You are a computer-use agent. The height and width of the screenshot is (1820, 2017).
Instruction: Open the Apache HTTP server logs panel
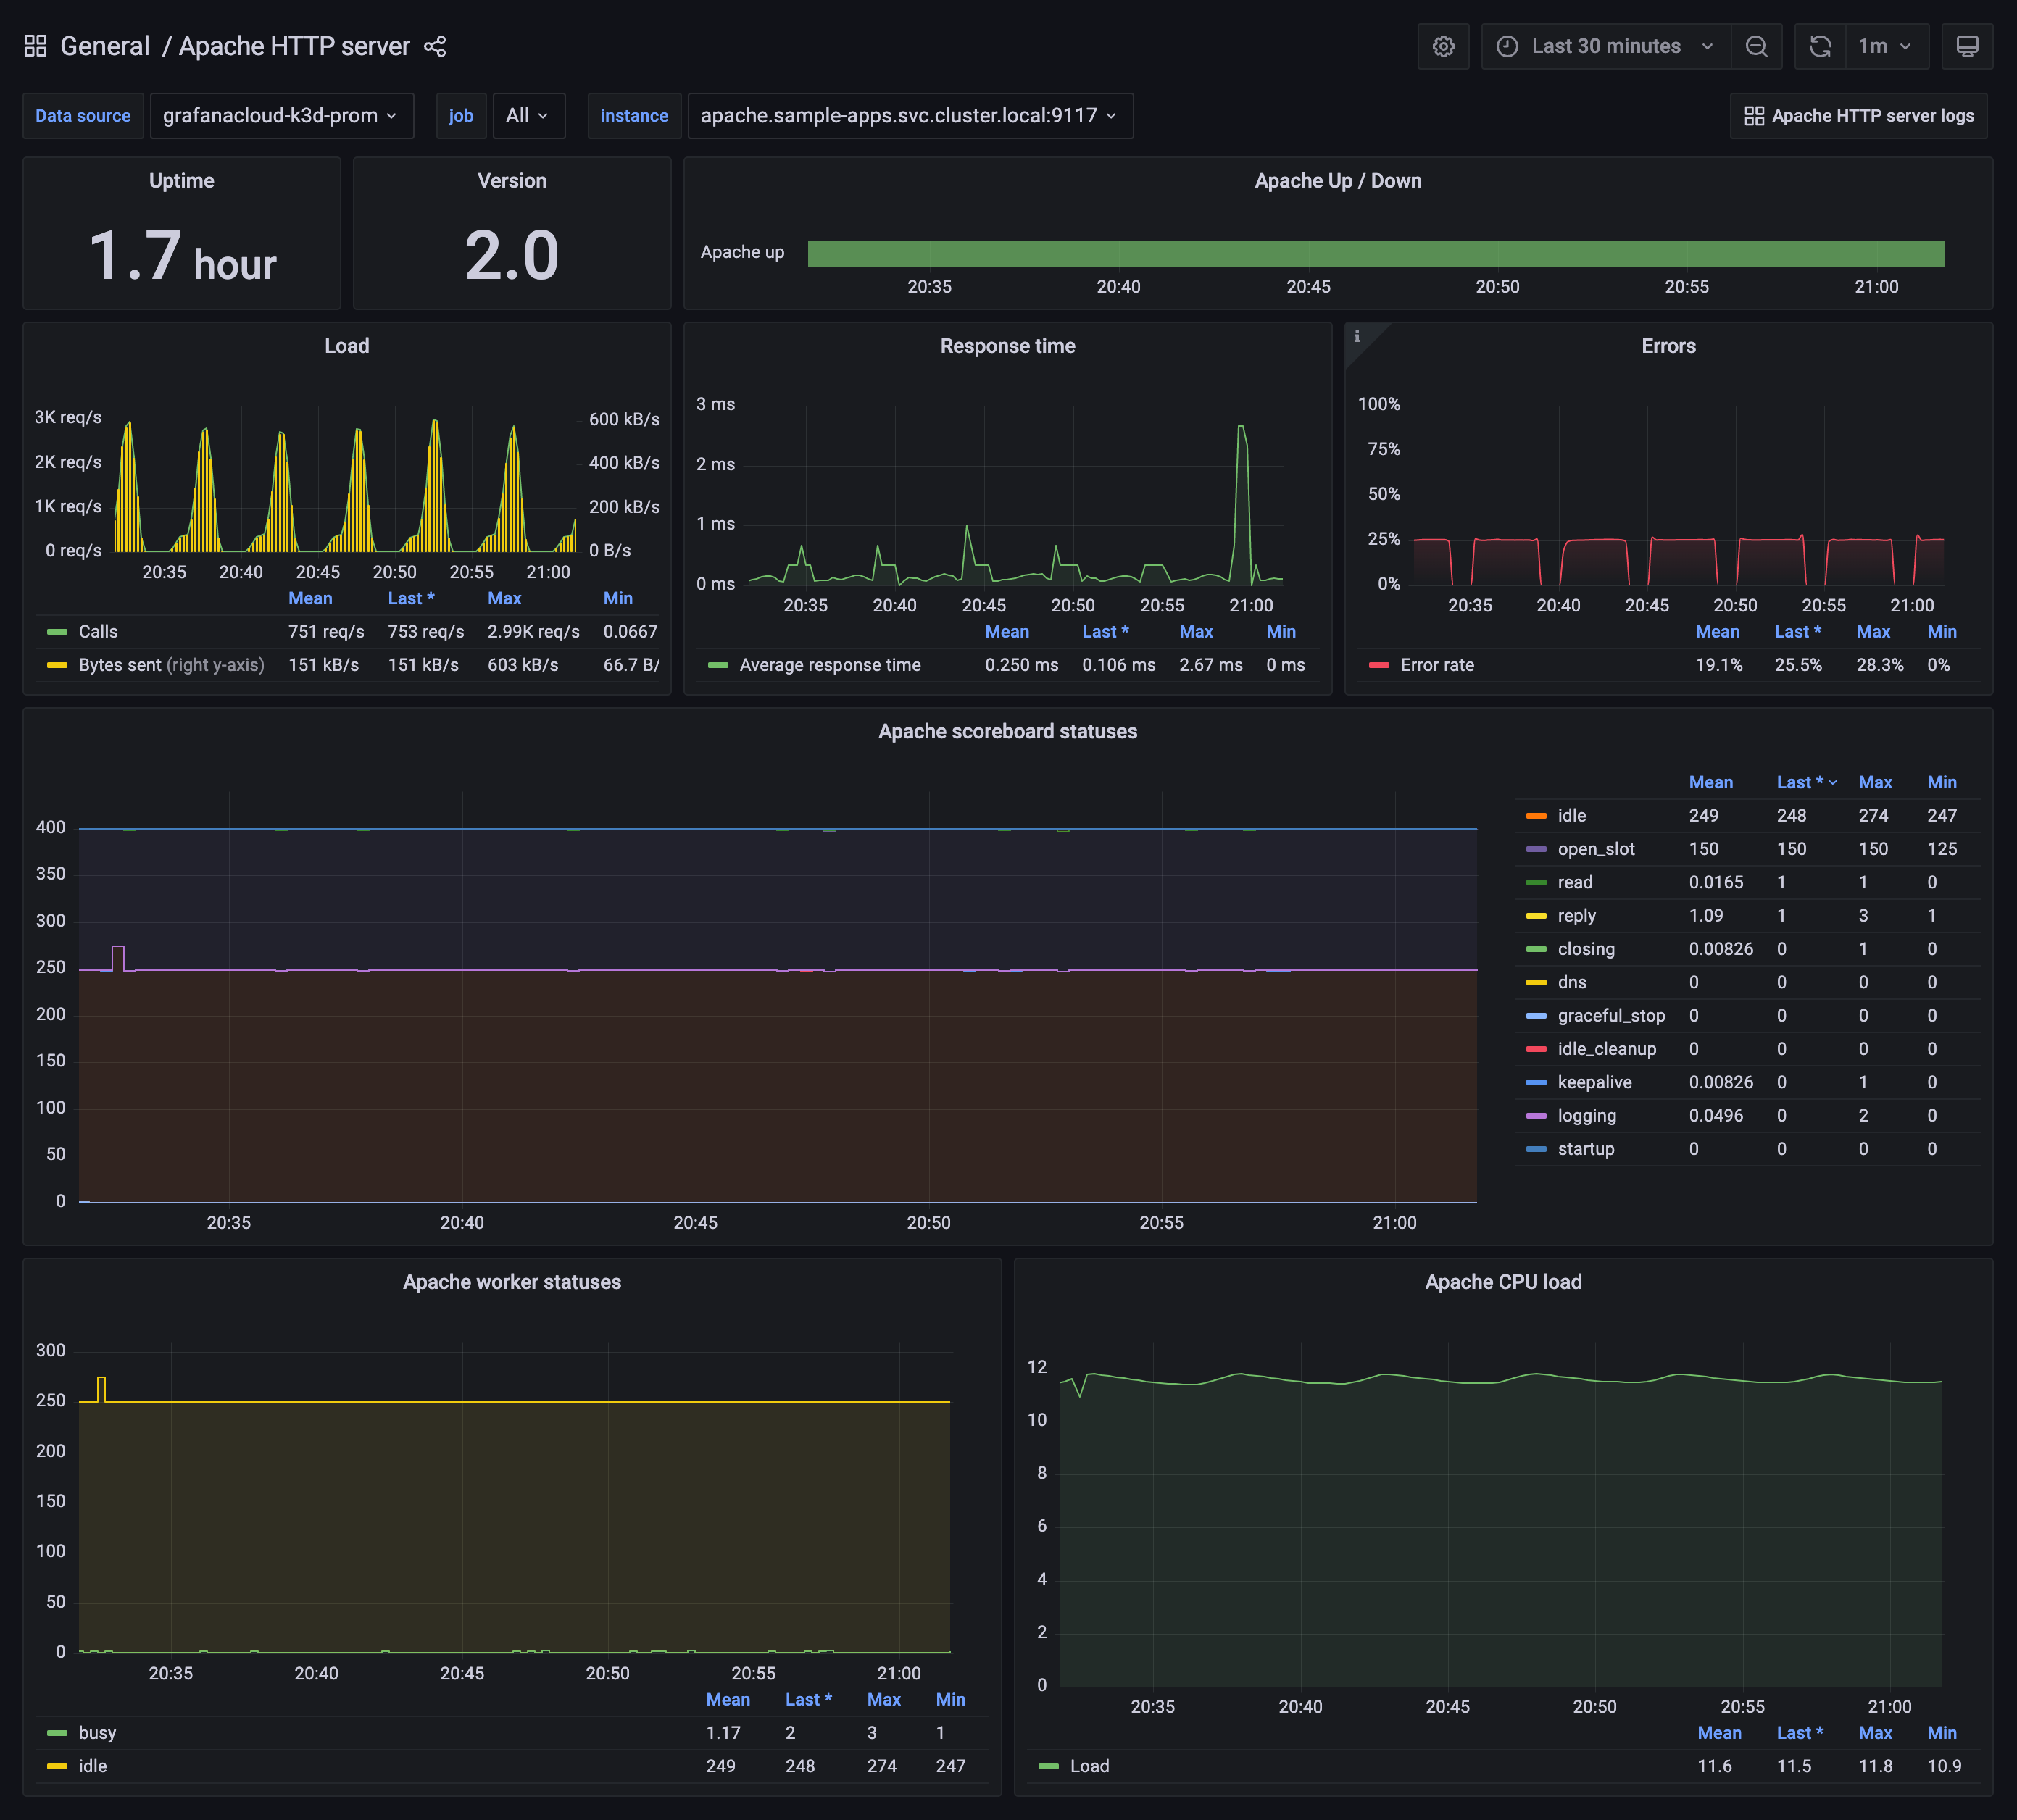pyautogui.click(x=1858, y=115)
